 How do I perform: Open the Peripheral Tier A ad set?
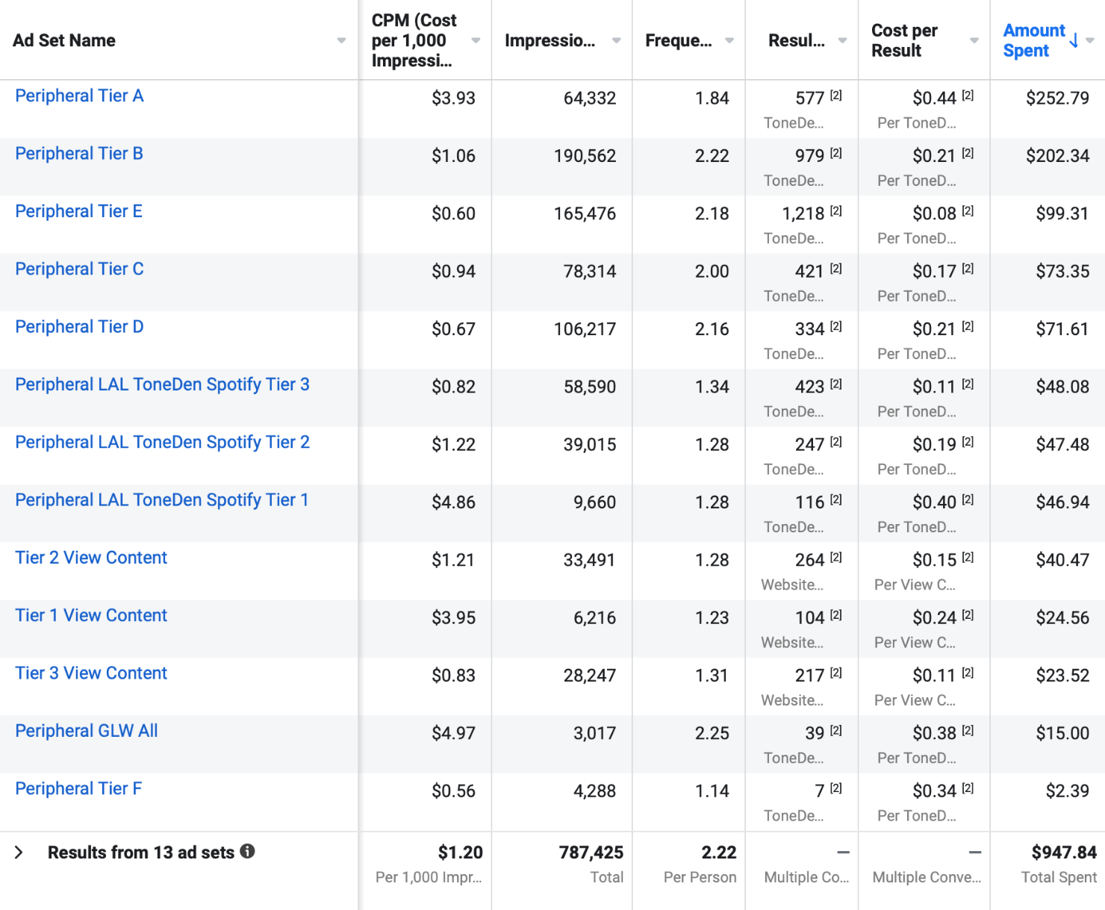tap(79, 96)
